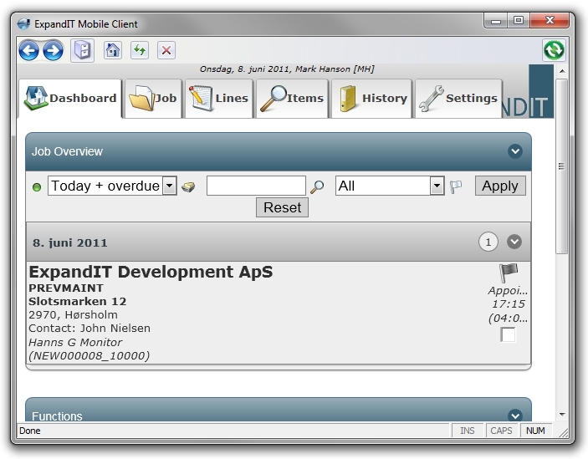Click the job search text field

pos(256,186)
